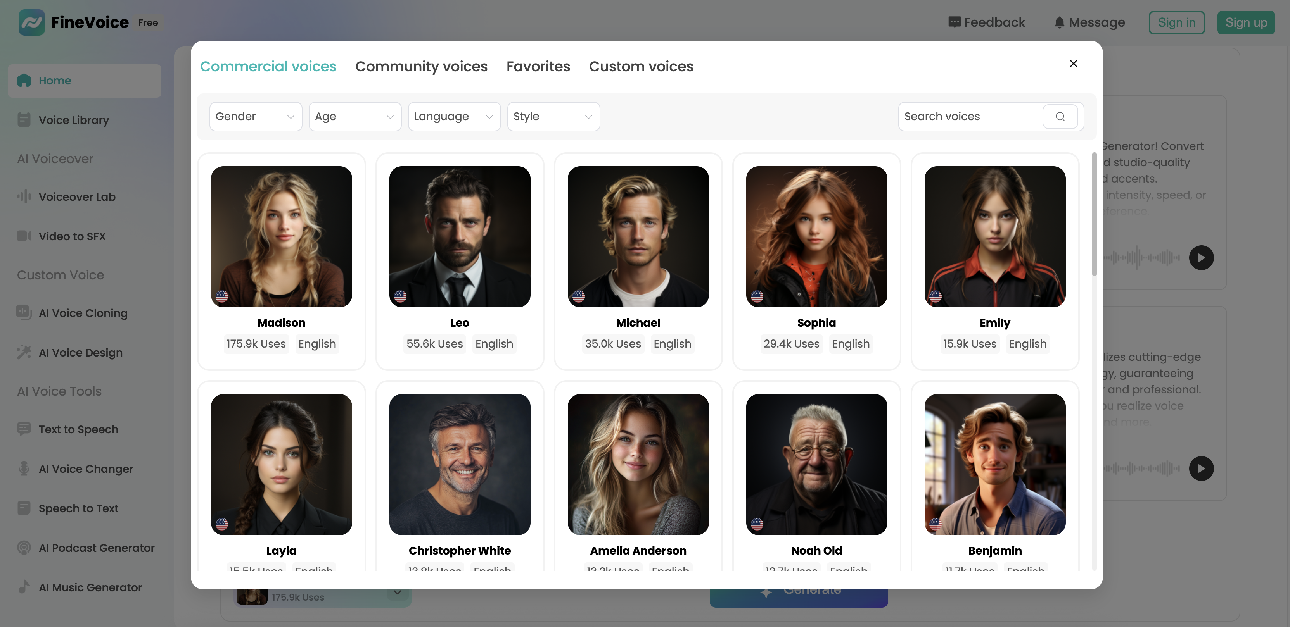Click the Sign in button
This screenshot has height=627, width=1290.
[1176, 23]
